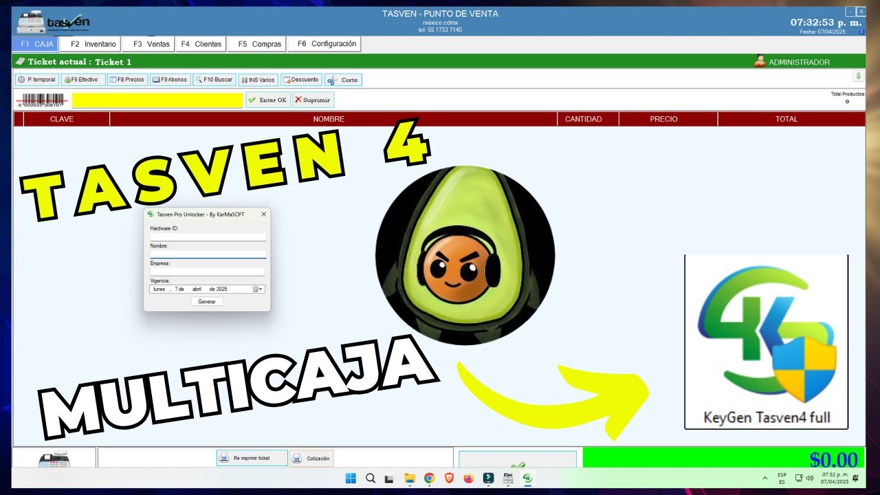Click the F10 Buscar search button
The width and height of the screenshot is (880, 495).
[214, 80]
